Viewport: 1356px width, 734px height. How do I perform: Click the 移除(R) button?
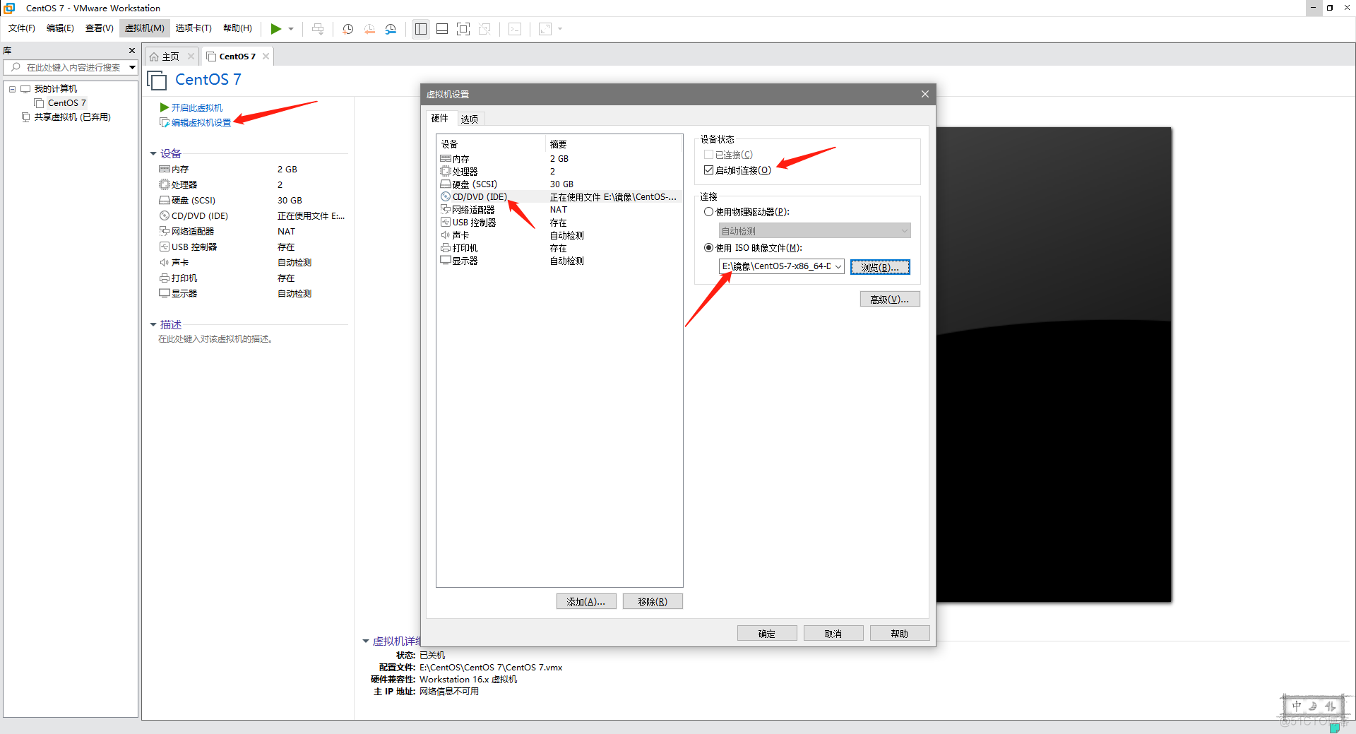pos(653,602)
